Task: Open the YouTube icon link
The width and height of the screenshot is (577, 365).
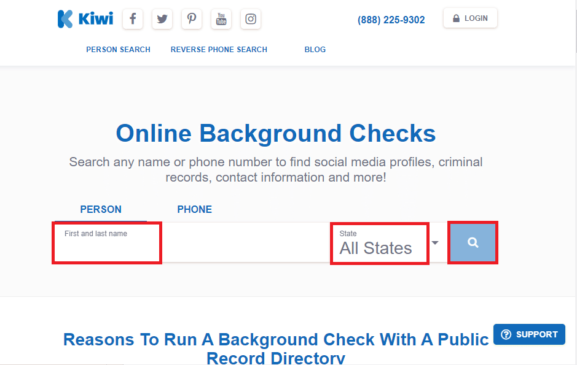Action: 221,19
